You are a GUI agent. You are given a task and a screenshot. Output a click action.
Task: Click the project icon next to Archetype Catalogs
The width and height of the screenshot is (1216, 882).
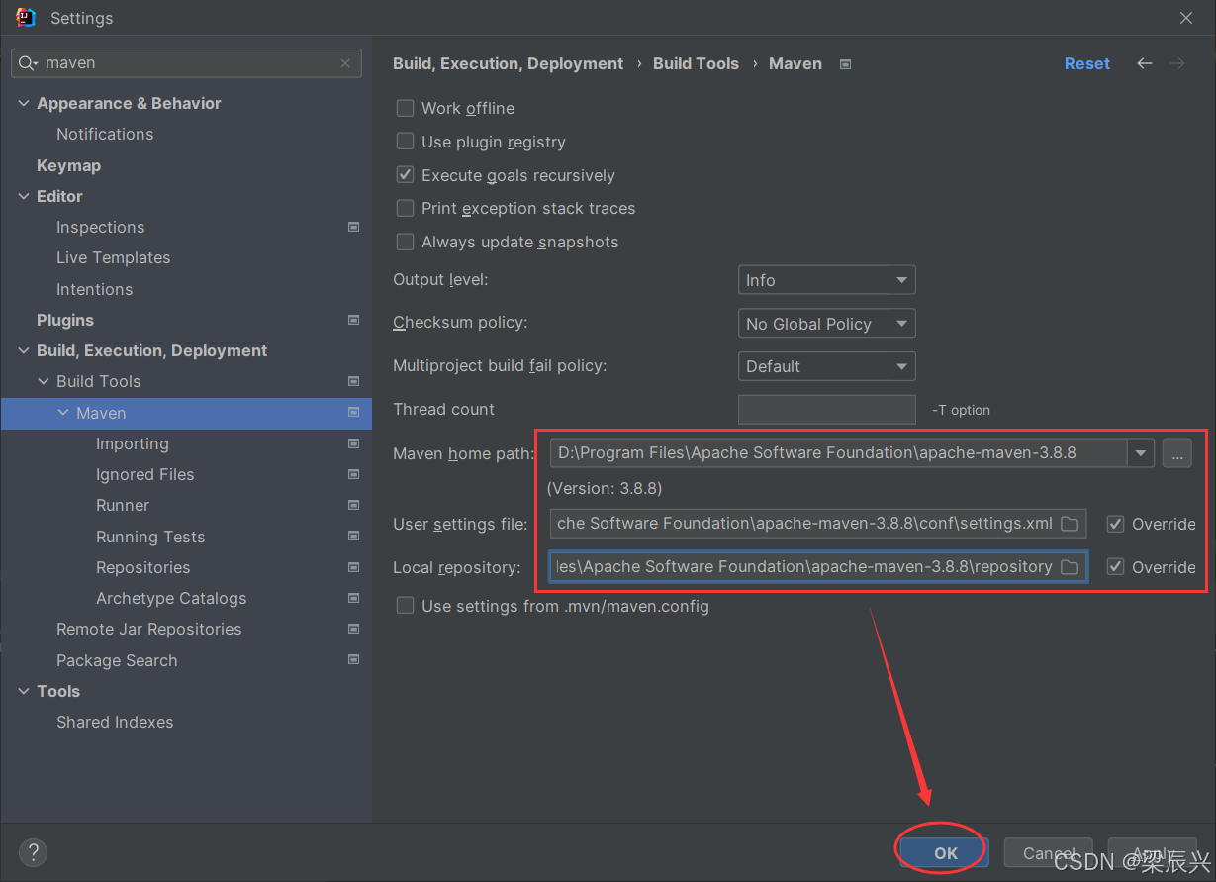[x=353, y=598]
